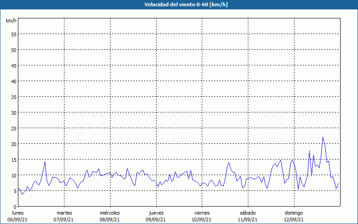
Task: Click the 'miércoles' day label
Action: pos(110,213)
